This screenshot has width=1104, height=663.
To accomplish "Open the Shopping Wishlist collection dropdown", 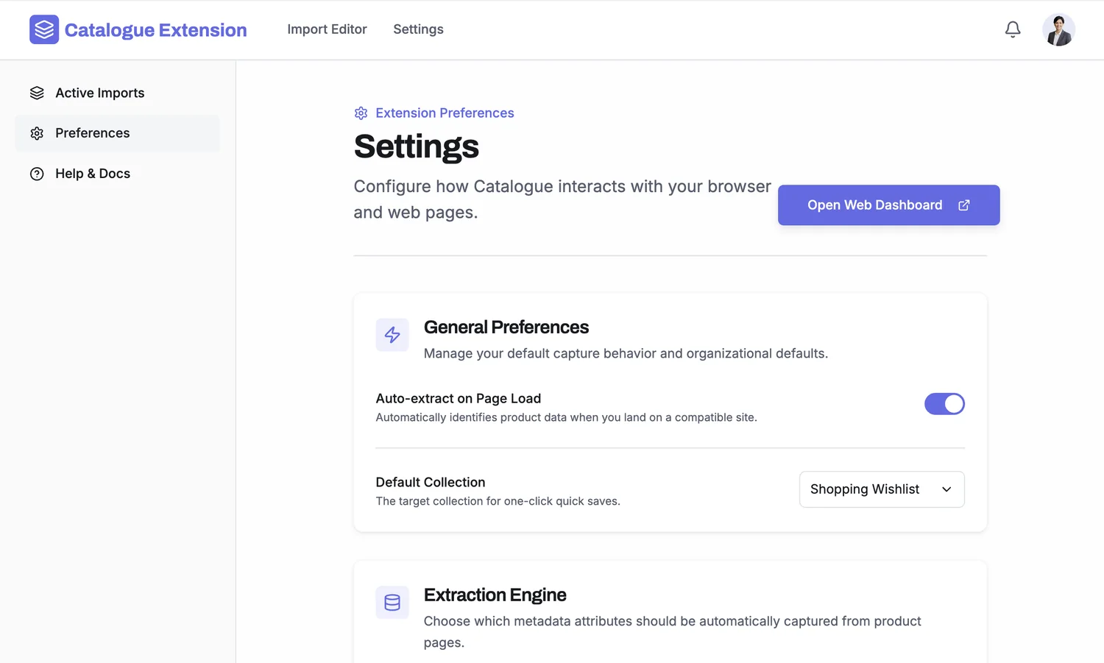I will click(882, 489).
